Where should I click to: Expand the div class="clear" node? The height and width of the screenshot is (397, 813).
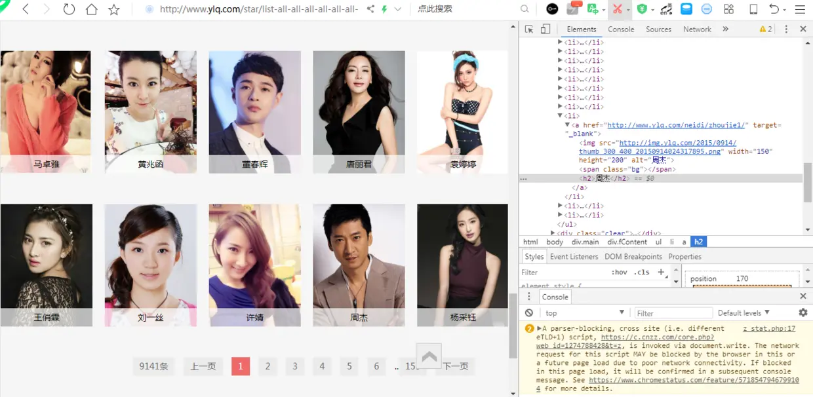coord(553,233)
